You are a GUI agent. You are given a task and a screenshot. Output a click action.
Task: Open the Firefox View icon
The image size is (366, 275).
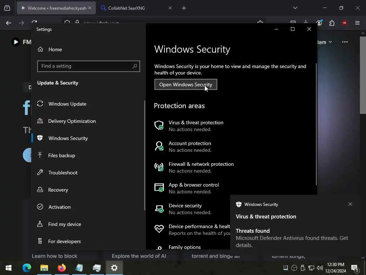pyautogui.click(x=7, y=8)
